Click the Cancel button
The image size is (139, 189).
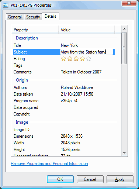[x=90, y=179]
